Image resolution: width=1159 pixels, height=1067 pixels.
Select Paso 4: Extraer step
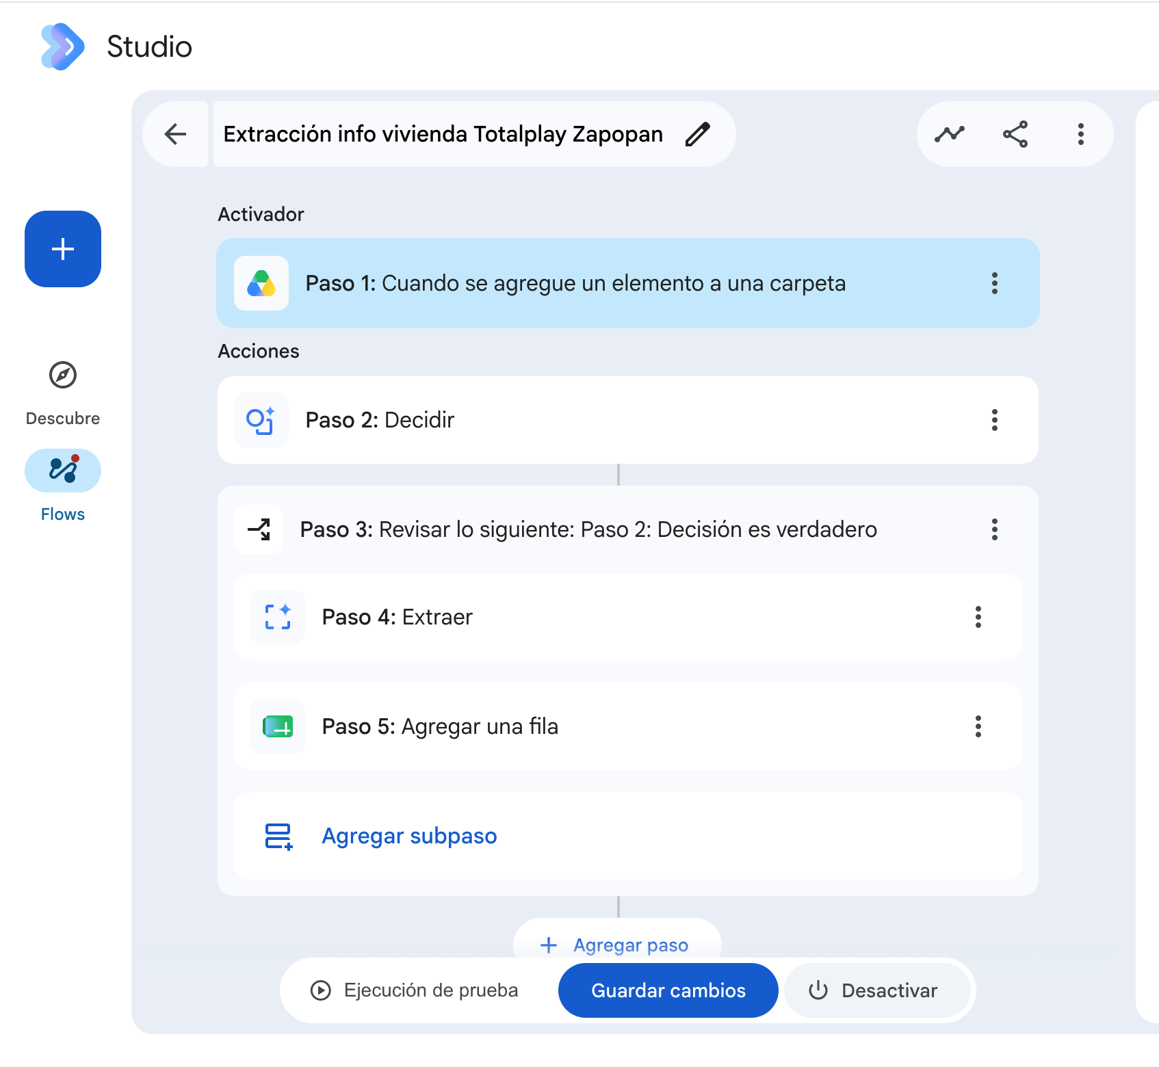click(628, 617)
